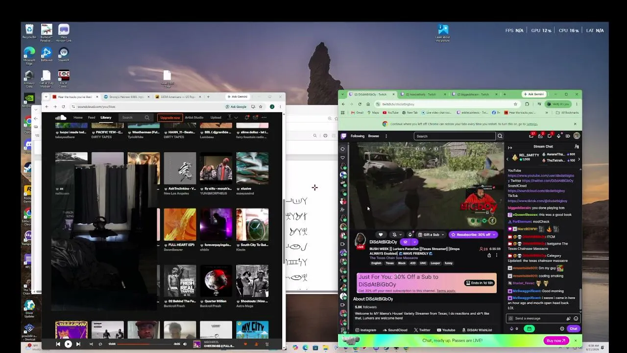Open SoundCloud activity dropdown chevron
Screen dimensions: 627x353
[x=236, y=117]
